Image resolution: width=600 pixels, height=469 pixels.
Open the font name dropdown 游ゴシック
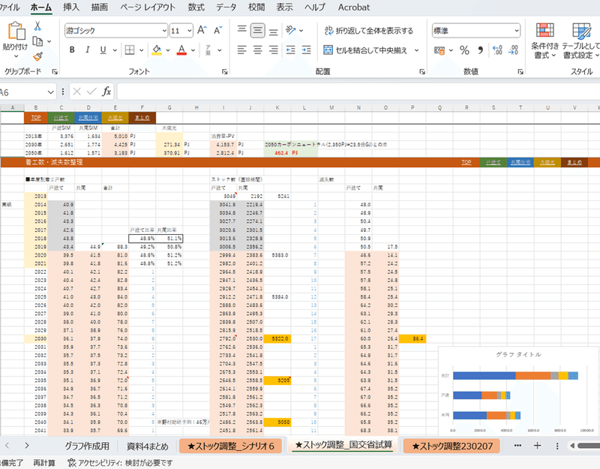point(164,31)
